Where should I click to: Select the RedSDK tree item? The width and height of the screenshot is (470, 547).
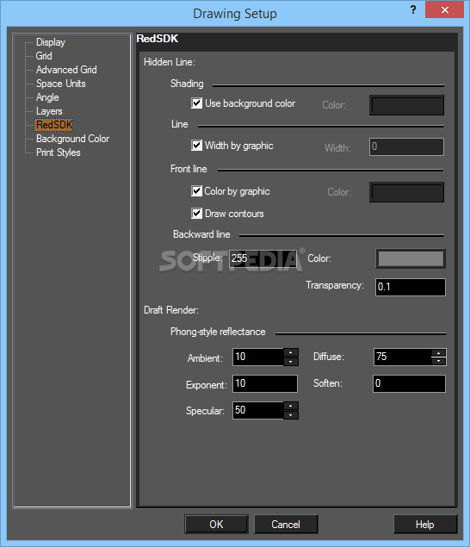(x=54, y=125)
